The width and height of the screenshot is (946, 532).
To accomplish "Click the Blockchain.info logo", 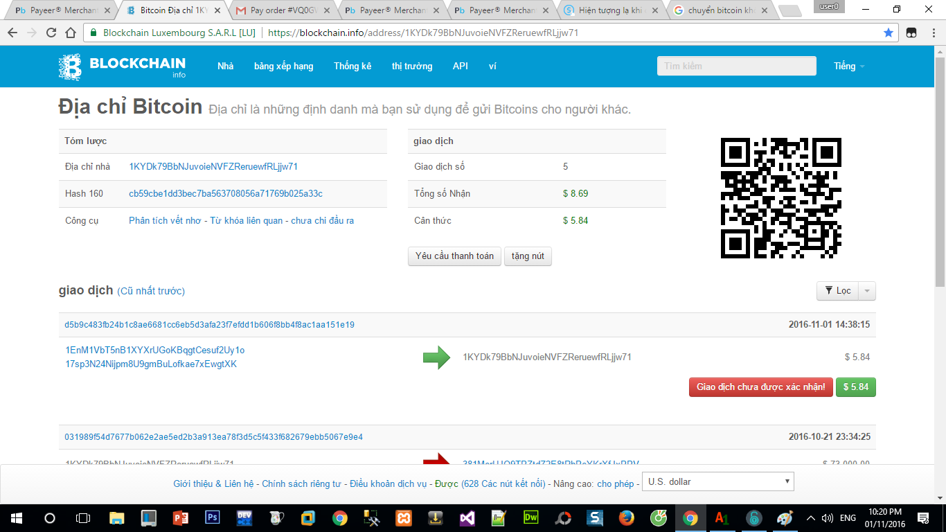I will (123, 66).
